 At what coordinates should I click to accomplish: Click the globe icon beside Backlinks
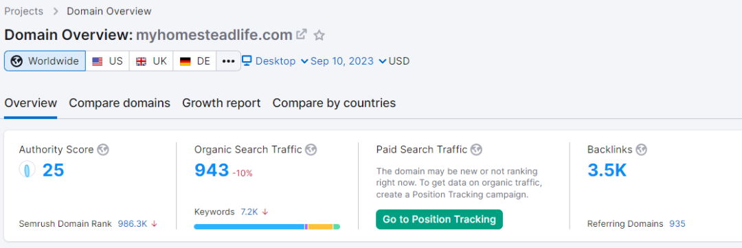coord(641,150)
